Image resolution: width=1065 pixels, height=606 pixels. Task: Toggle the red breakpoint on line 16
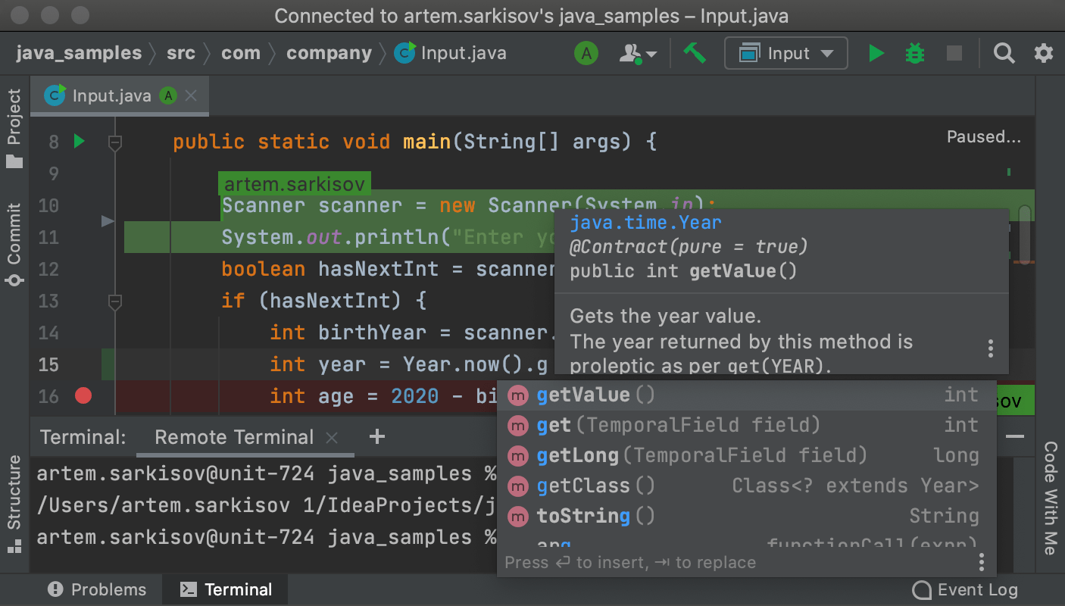click(83, 395)
